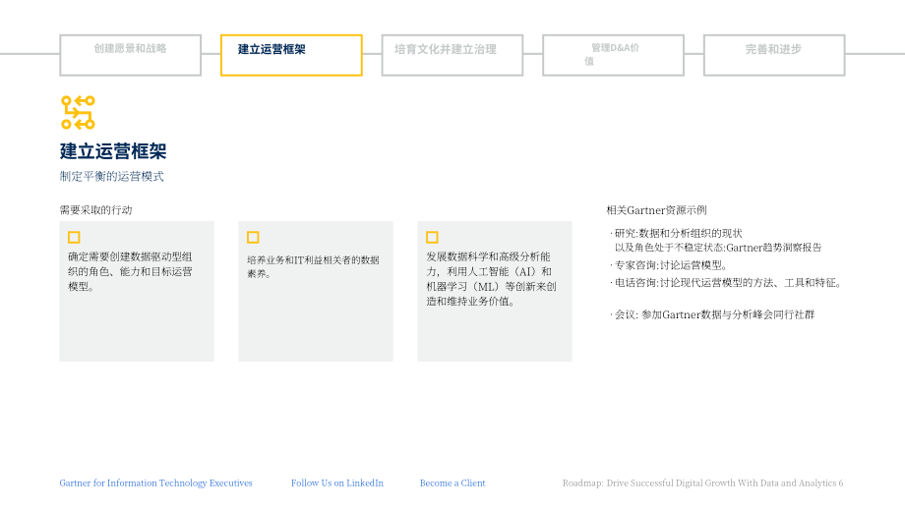Open Gartner for Information Technology Executives link
Screen dimensions: 905x509
155,483
